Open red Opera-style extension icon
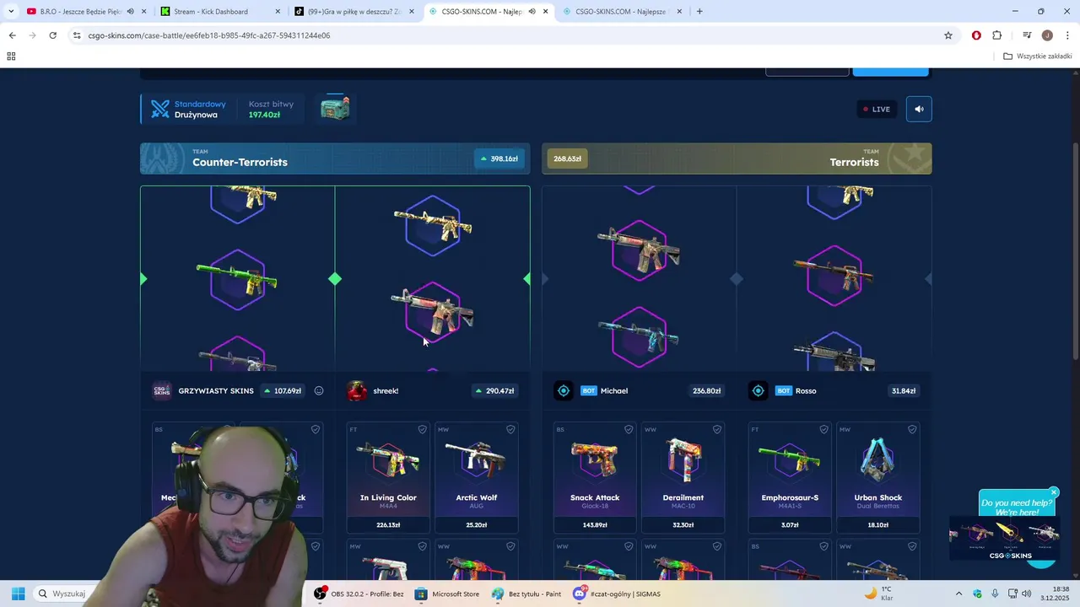The width and height of the screenshot is (1080, 607). [x=976, y=35]
